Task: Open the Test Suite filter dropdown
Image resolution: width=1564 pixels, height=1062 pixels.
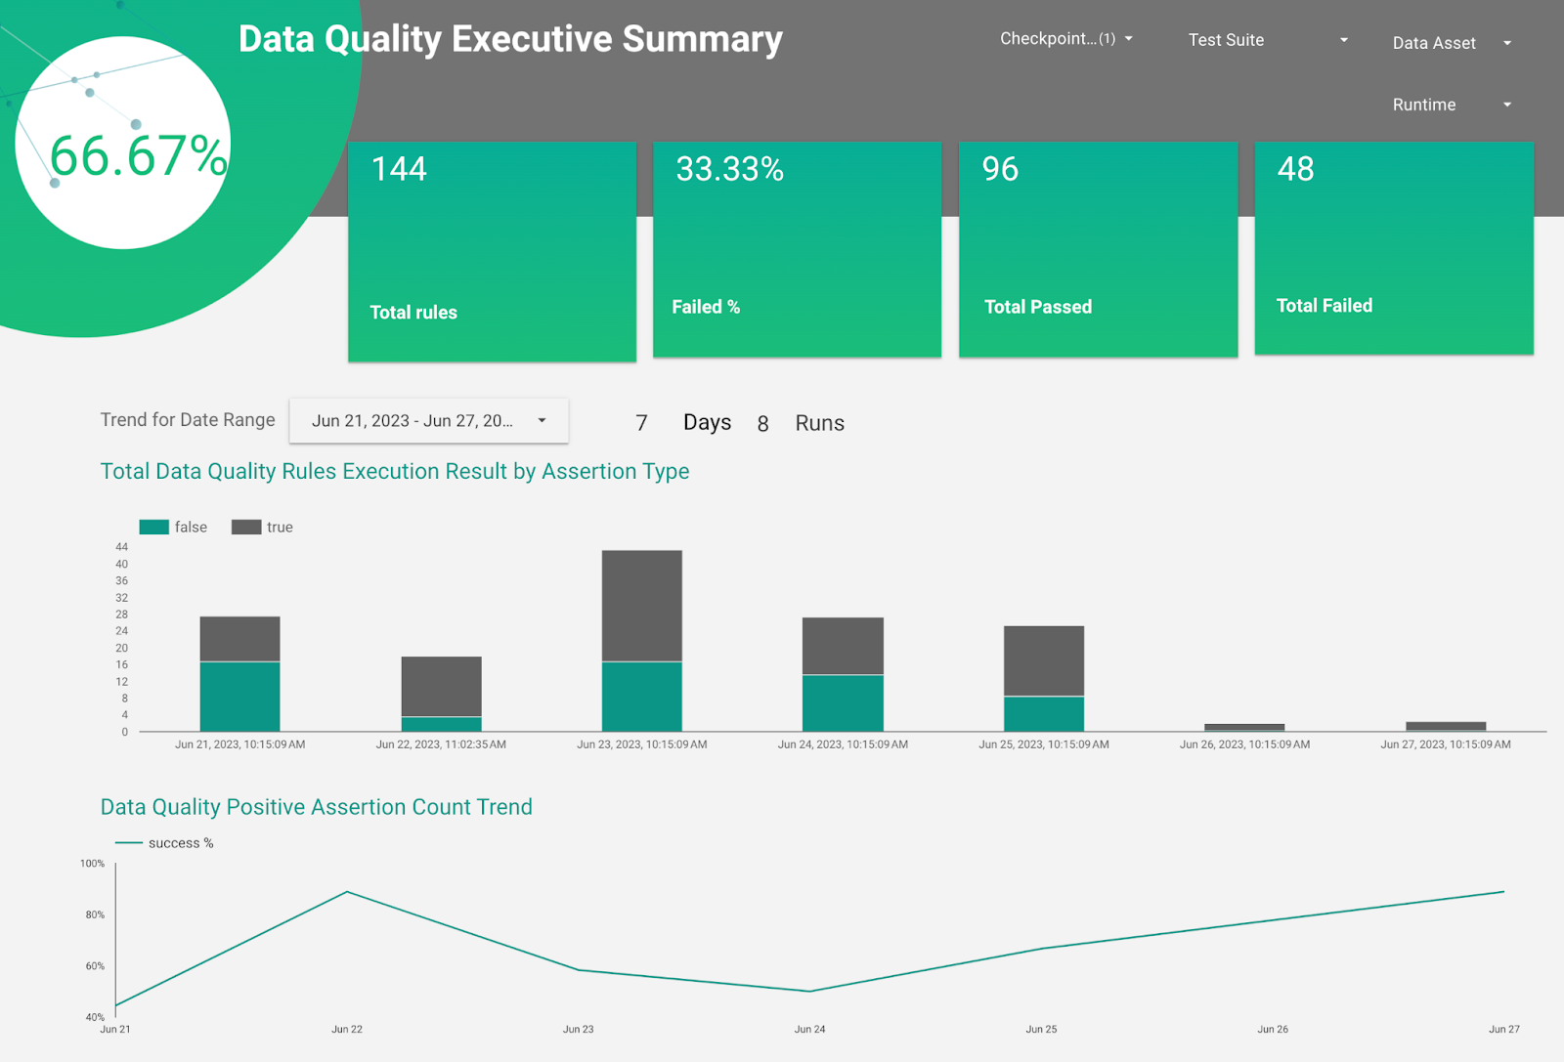Action: click(x=1268, y=40)
